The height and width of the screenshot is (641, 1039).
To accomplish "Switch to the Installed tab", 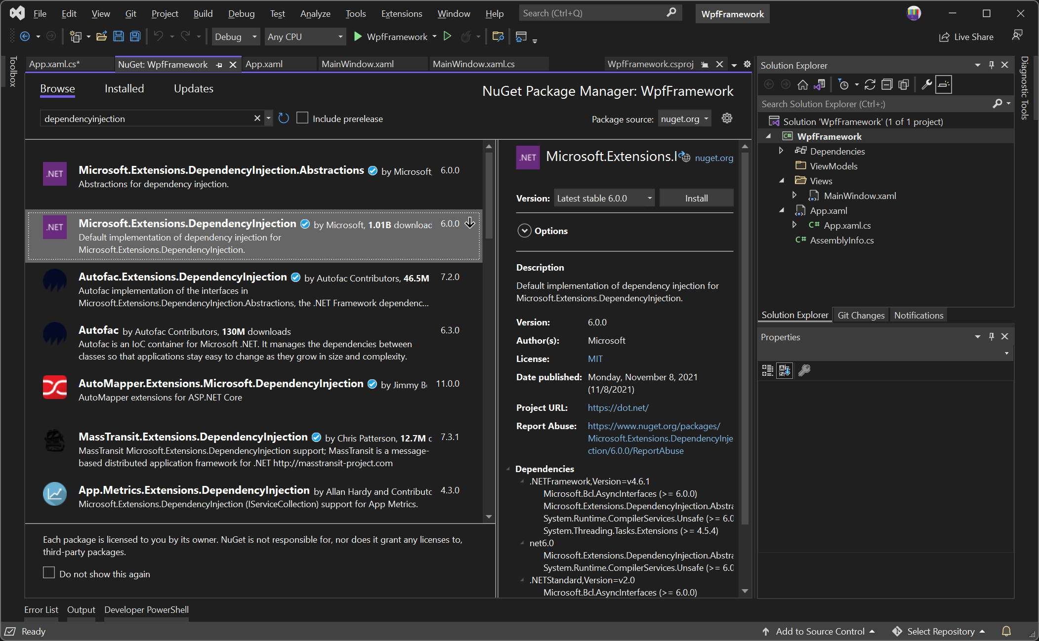I will [124, 89].
